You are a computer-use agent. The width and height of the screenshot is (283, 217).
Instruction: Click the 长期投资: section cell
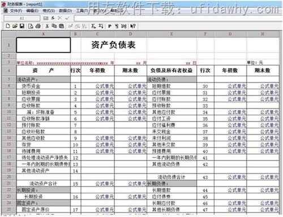pos(44,190)
